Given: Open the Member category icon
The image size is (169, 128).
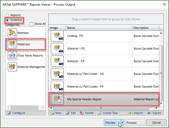Looking at the screenshot, I should [12, 33].
